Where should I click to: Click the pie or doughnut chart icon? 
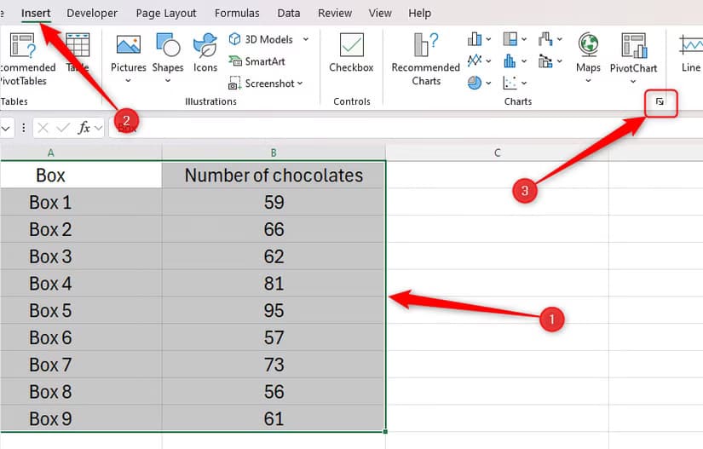tap(475, 83)
